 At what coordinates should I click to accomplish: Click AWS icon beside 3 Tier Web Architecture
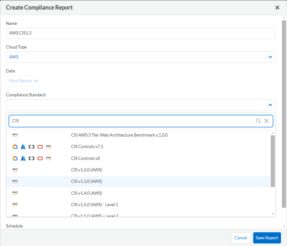15,135
